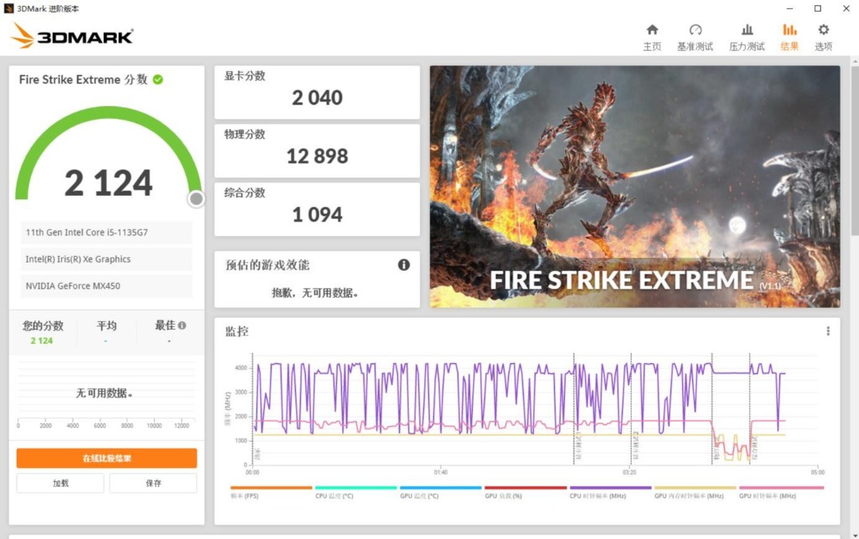Viewport: 859px width, 539px height.
Task: Click the green validation checkmark beside 分数
Action: point(158,80)
